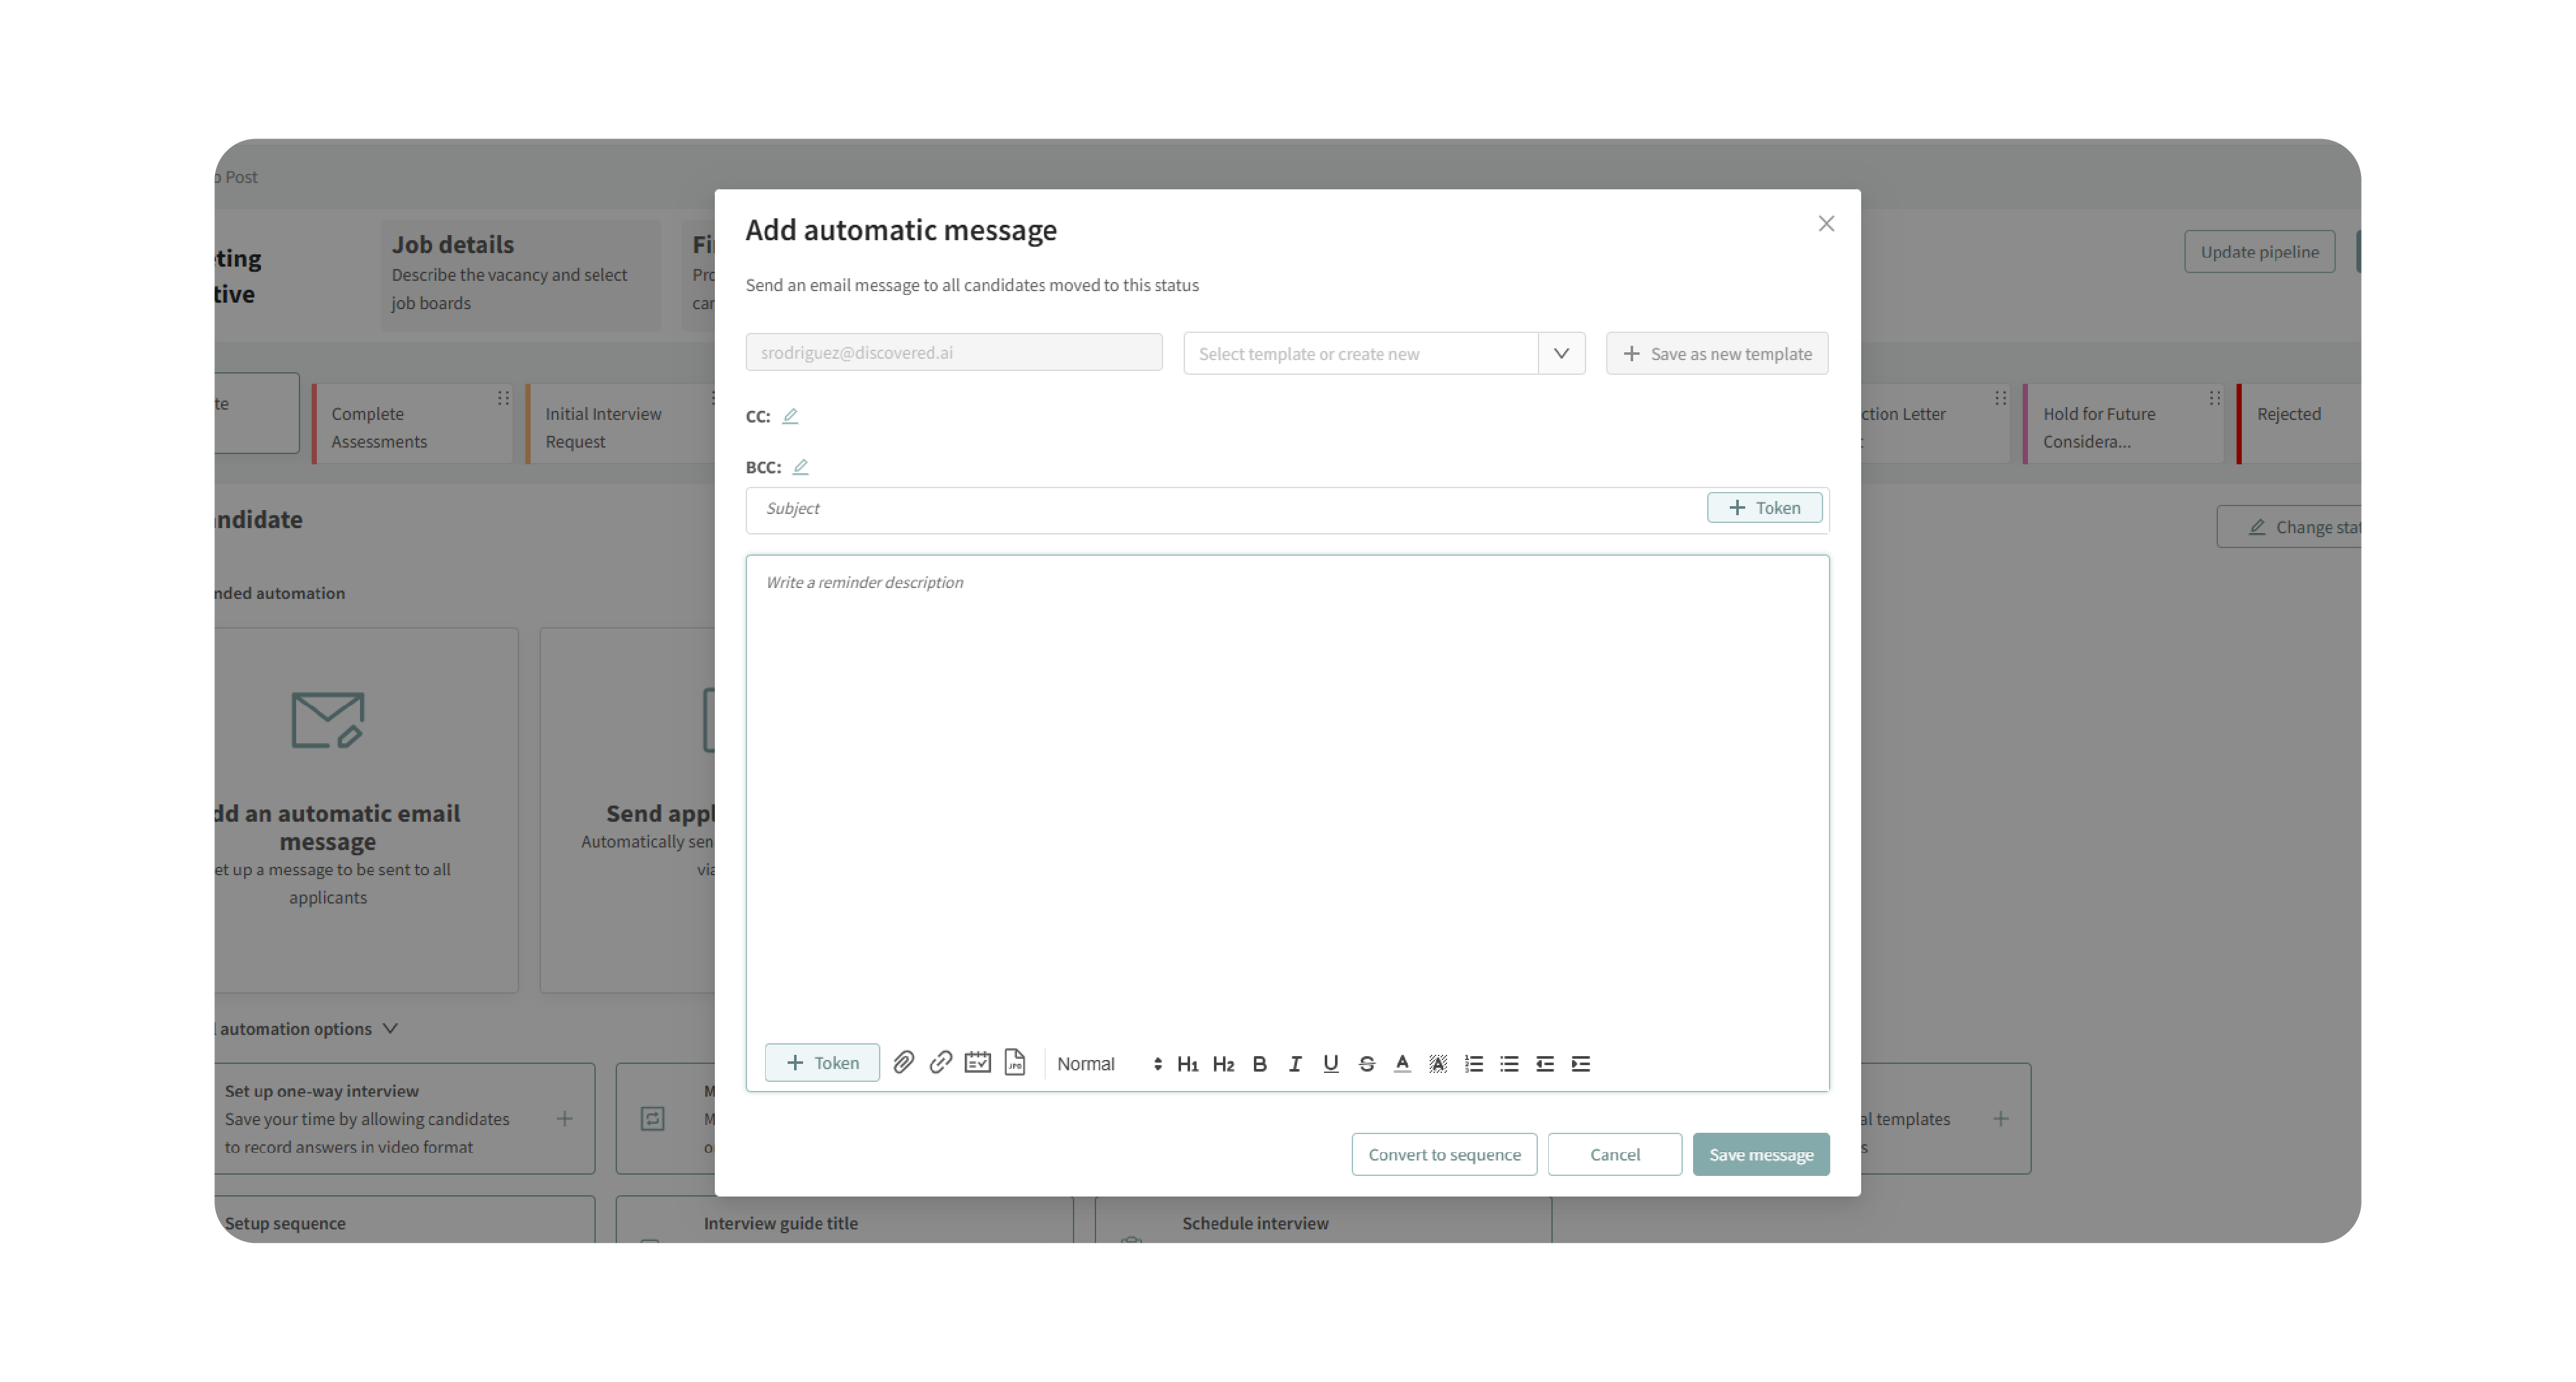Insert JPG image file icon
The height and width of the screenshot is (1382, 2576).
1014,1062
